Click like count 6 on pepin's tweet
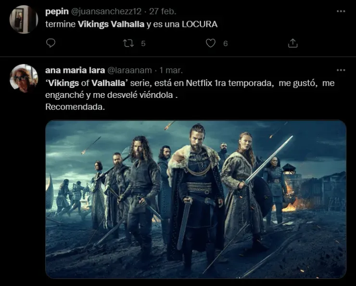The height and width of the screenshot is (286, 356). click(x=225, y=43)
